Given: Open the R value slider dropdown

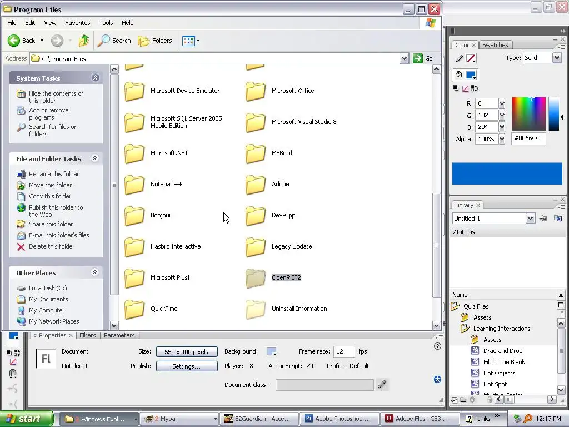Looking at the screenshot, I should coord(502,103).
